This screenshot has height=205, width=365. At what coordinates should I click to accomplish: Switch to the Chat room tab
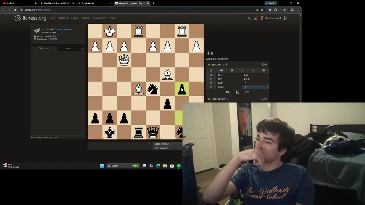(x=44, y=48)
